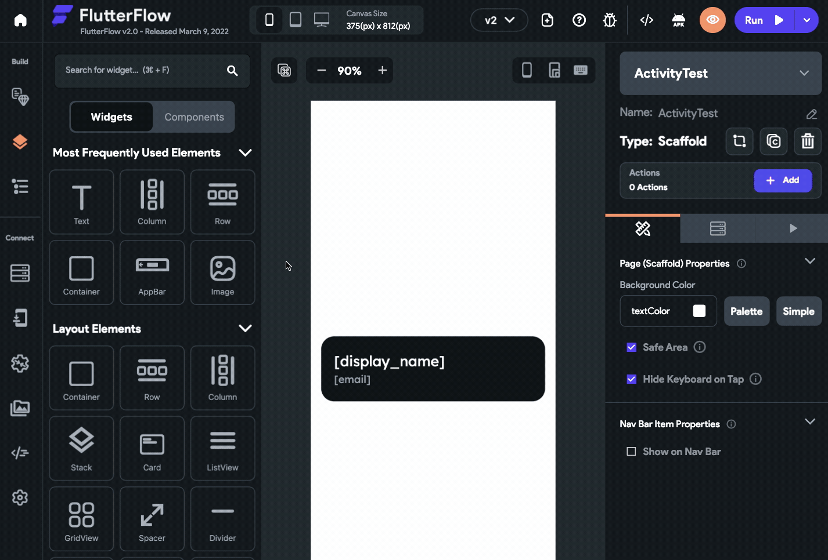Open the v2 version dropdown
The width and height of the screenshot is (828, 560).
(499, 20)
